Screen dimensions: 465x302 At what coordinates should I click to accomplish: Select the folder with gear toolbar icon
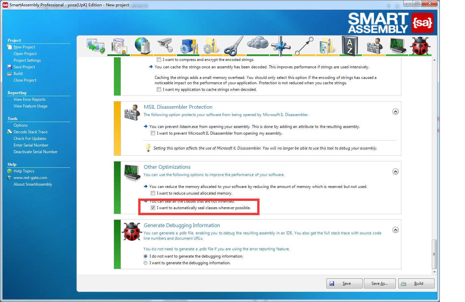click(x=211, y=46)
